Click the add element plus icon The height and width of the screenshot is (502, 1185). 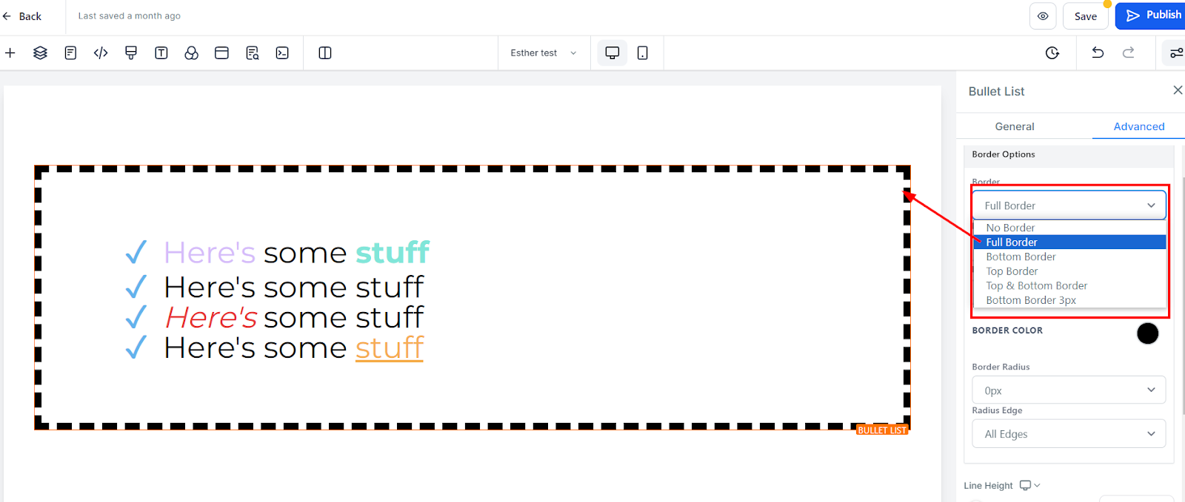pyautogui.click(x=10, y=52)
